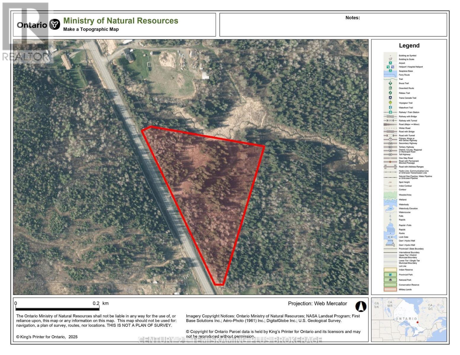Select the Greenbelt Route legend icon
The height and width of the screenshot is (355, 460).
pos(390,88)
